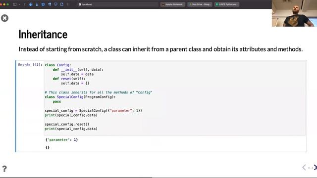Click the comment line about inheriting Config methods
Viewport: 317px width, 178px height.
(98, 92)
